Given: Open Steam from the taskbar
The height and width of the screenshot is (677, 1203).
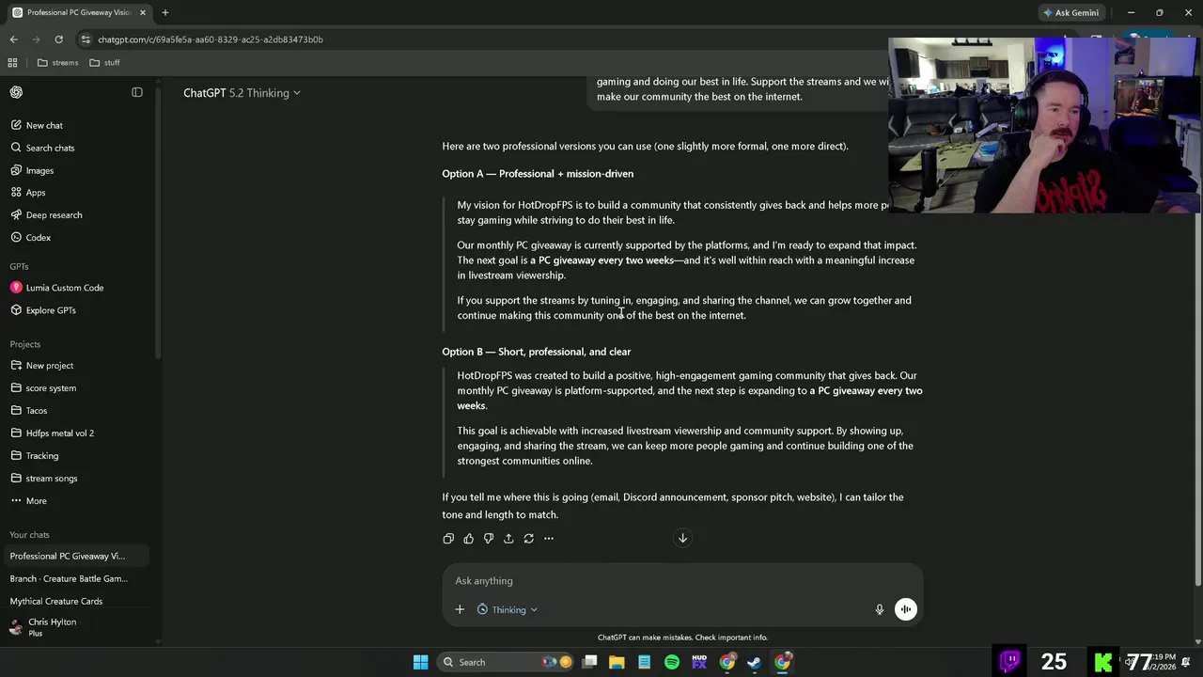Looking at the screenshot, I should click(x=755, y=662).
